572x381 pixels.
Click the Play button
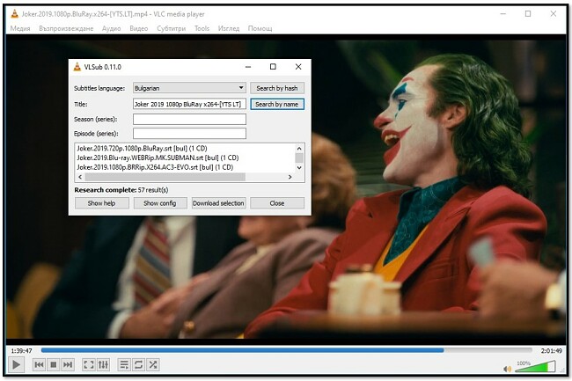16,364
